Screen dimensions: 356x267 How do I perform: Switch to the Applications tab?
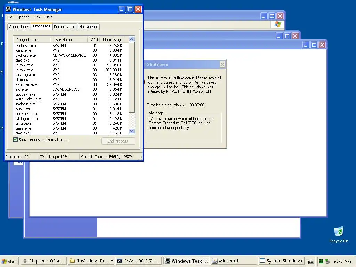(x=19, y=27)
